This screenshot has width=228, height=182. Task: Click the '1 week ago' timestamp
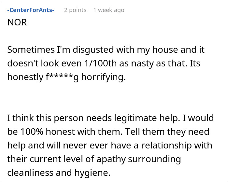pyautogui.click(x=108, y=10)
